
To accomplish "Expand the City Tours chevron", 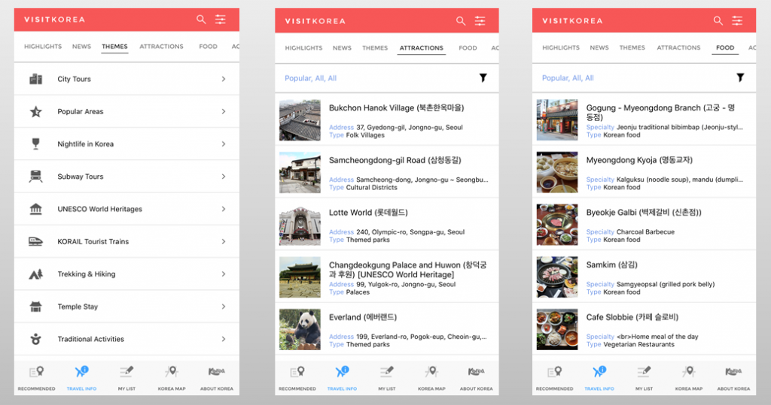I will point(224,79).
